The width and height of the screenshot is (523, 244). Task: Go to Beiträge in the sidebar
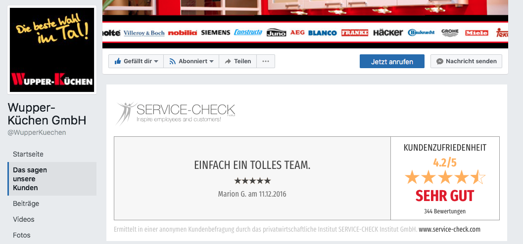tap(26, 203)
